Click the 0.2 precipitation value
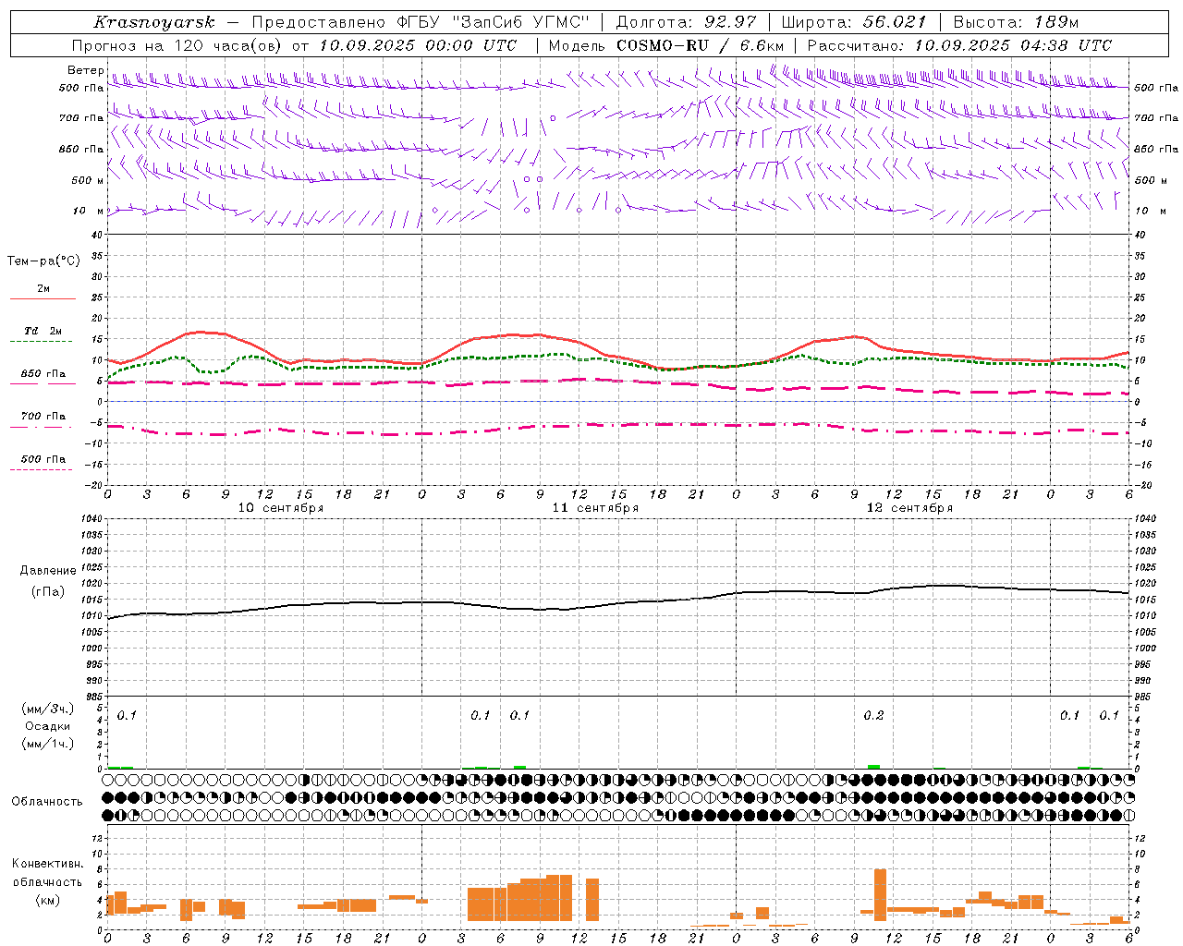Image resolution: width=1183 pixels, height=946 pixels. 873,716
